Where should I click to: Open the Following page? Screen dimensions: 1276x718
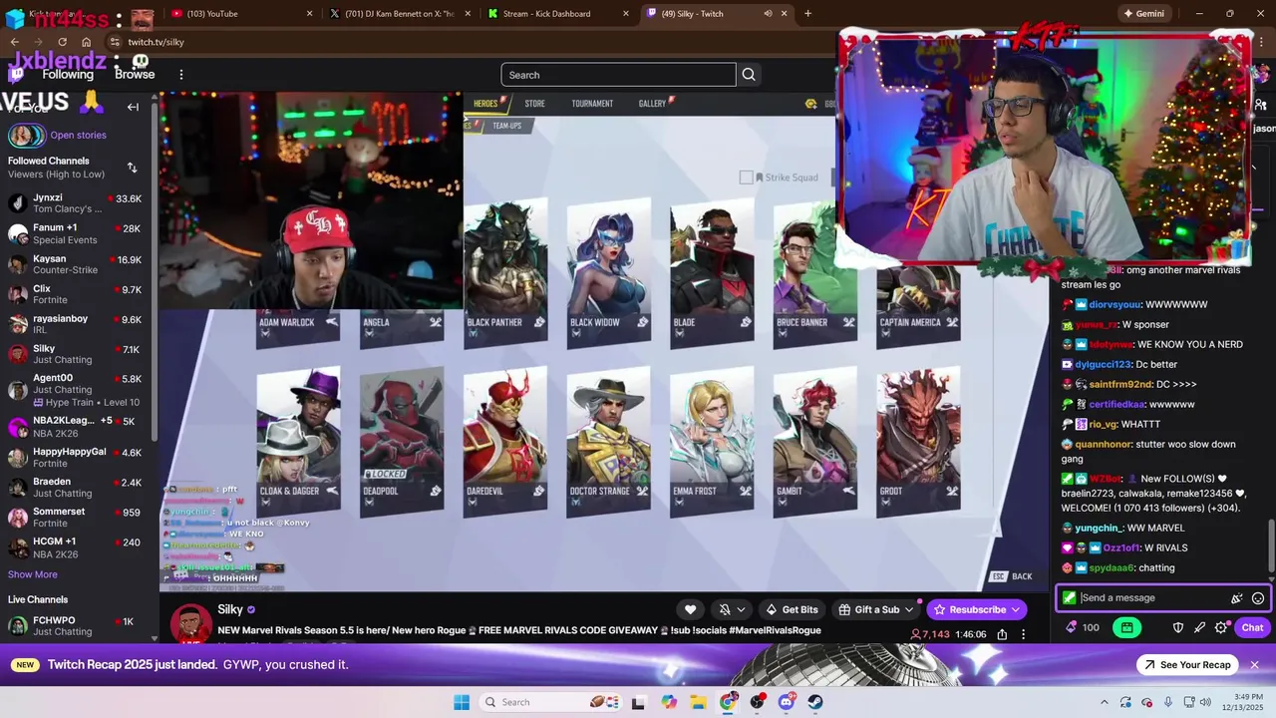68,75
